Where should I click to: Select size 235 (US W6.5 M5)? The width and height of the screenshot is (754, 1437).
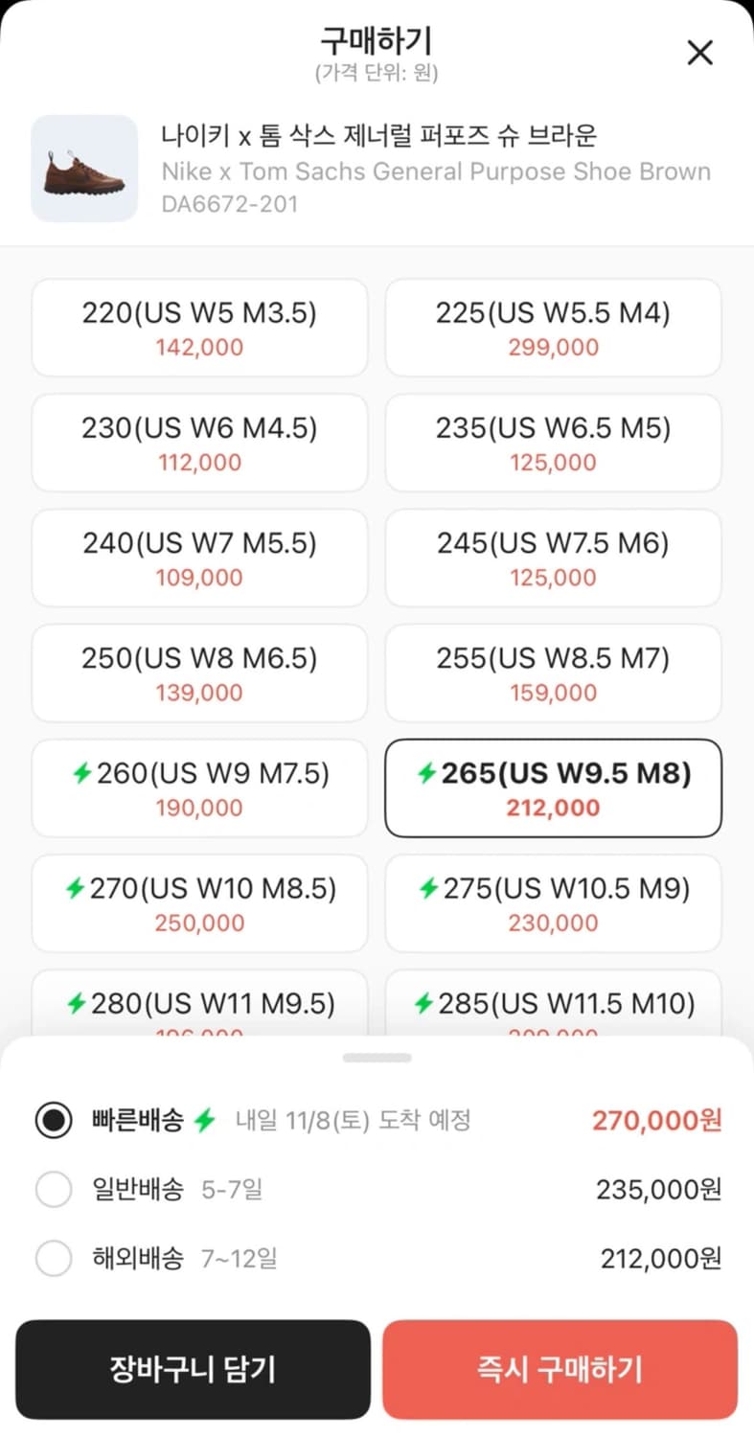[x=553, y=443]
